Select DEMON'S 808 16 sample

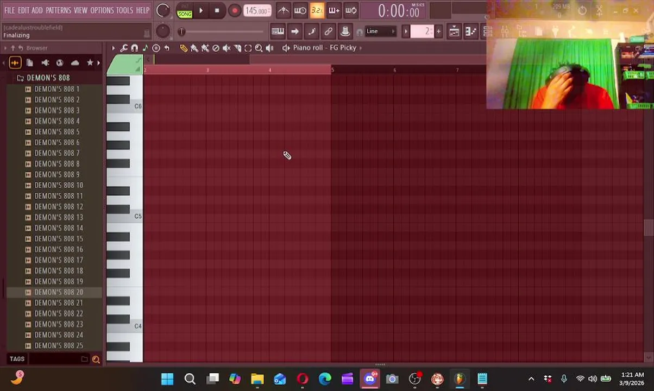(59, 249)
